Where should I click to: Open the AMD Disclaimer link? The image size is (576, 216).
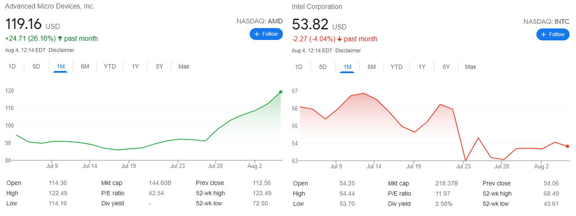tap(61, 50)
